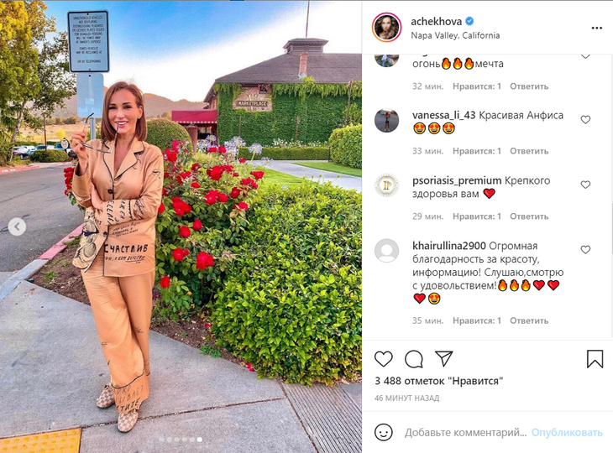This screenshot has width=613, height=453.
Task: Open the emoji picker smiley icon
Action: click(384, 432)
